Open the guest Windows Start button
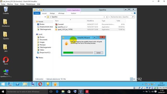Viewport: 167px width, 94px height. click(x=3, y=84)
